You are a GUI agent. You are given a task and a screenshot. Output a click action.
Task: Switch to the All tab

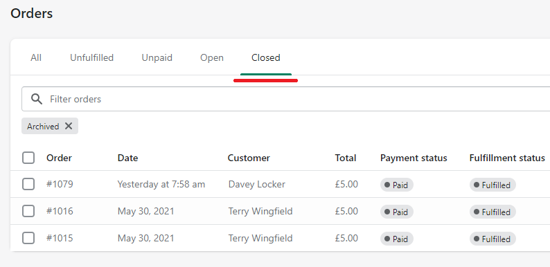point(36,57)
